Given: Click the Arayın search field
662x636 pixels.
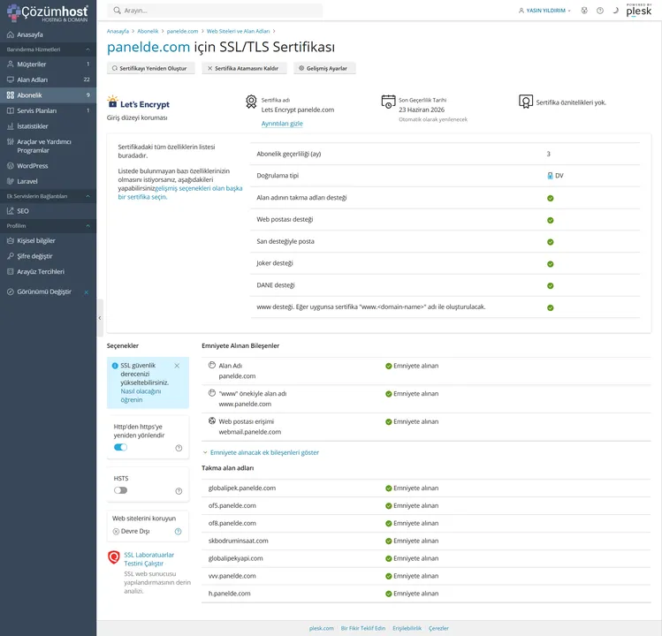Looking at the screenshot, I should [x=216, y=11].
